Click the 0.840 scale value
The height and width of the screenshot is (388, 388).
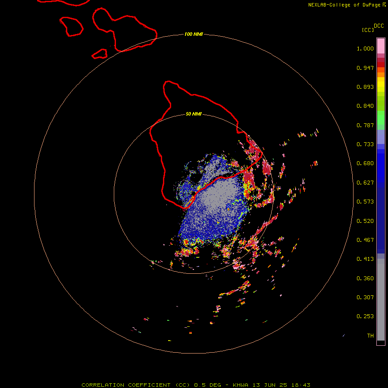[x=365, y=106]
